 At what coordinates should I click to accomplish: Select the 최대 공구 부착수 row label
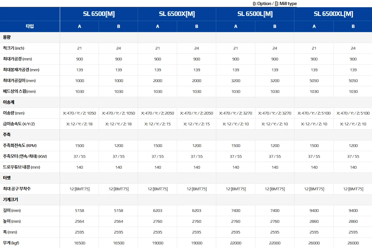tap(17, 189)
